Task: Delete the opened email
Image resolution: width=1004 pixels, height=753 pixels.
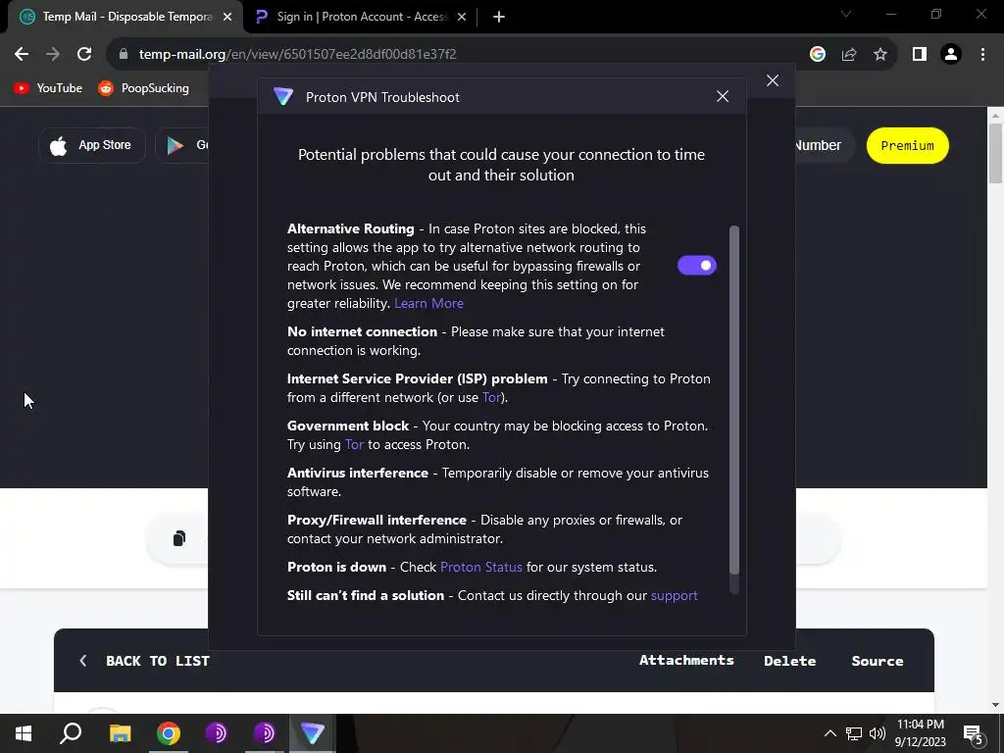Action: pyautogui.click(x=789, y=661)
